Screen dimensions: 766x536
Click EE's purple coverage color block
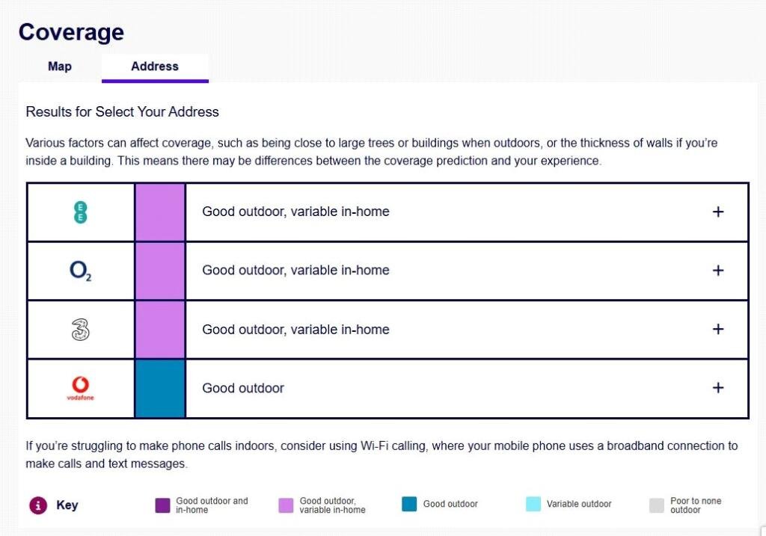[x=160, y=212]
